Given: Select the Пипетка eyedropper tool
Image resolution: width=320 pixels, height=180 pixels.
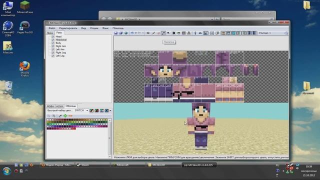Looking at the screenshot, I should pyautogui.click(x=163, y=33).
